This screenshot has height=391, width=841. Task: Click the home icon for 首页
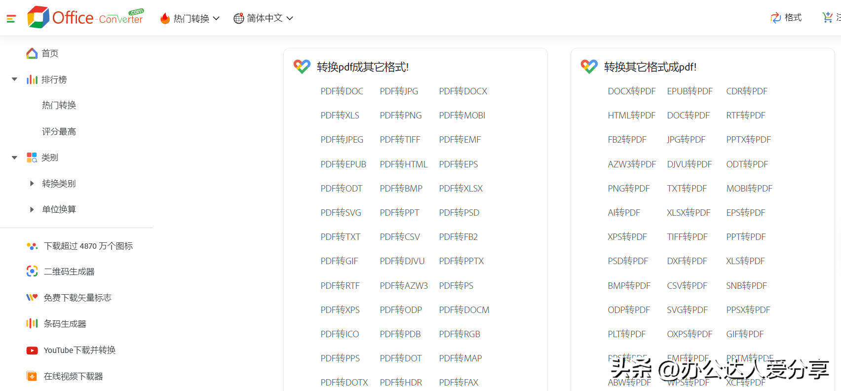pyautogui.click(x=32, y=53)
